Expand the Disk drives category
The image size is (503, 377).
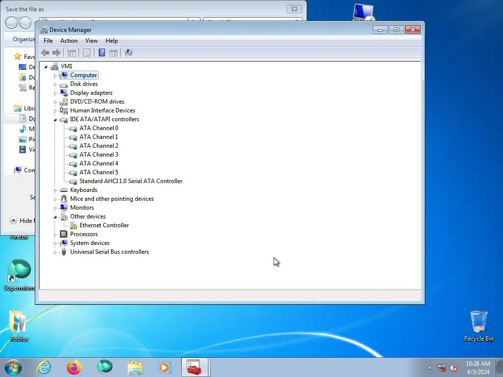55,84
